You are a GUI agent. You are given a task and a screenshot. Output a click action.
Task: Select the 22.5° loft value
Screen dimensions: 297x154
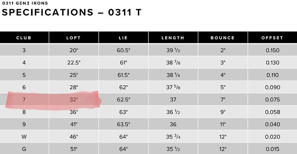click(73, 63)
